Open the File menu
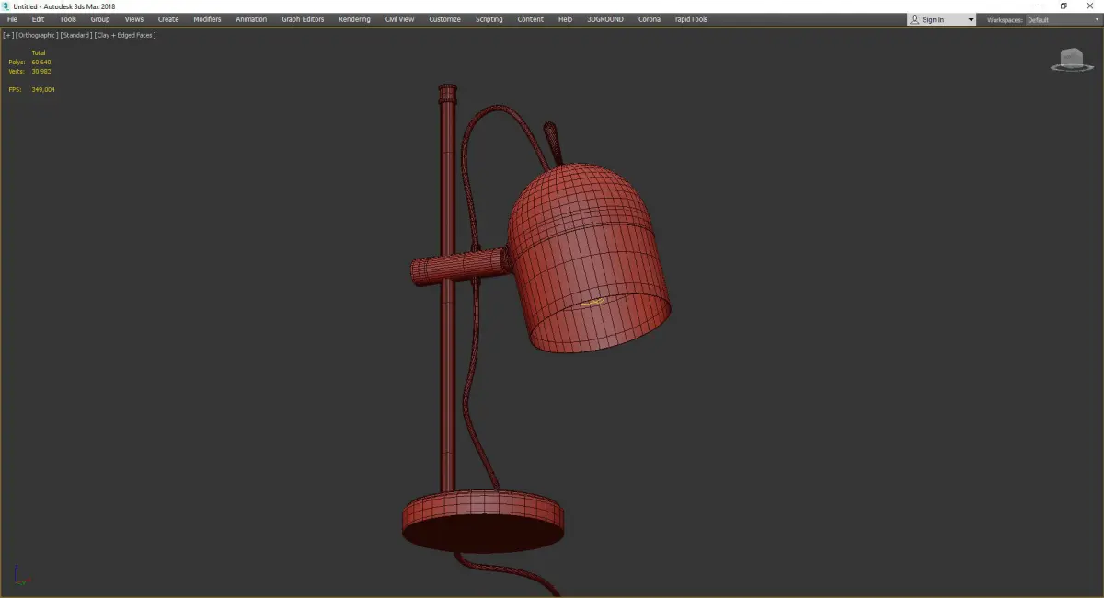This screenshot has height=598, width=1104. coord(12,19)
